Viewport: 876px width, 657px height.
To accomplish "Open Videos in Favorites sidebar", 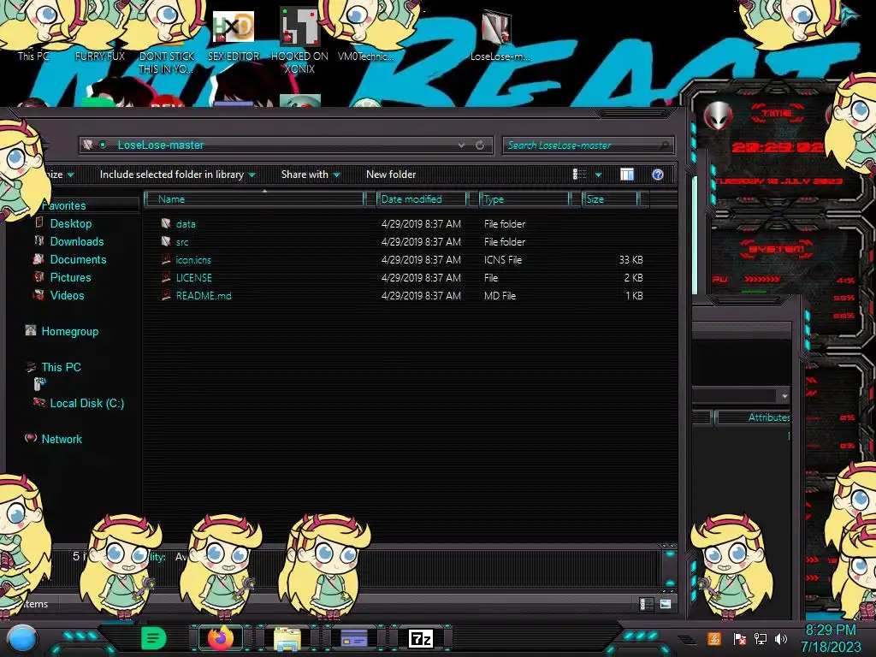I will point(67,295).
